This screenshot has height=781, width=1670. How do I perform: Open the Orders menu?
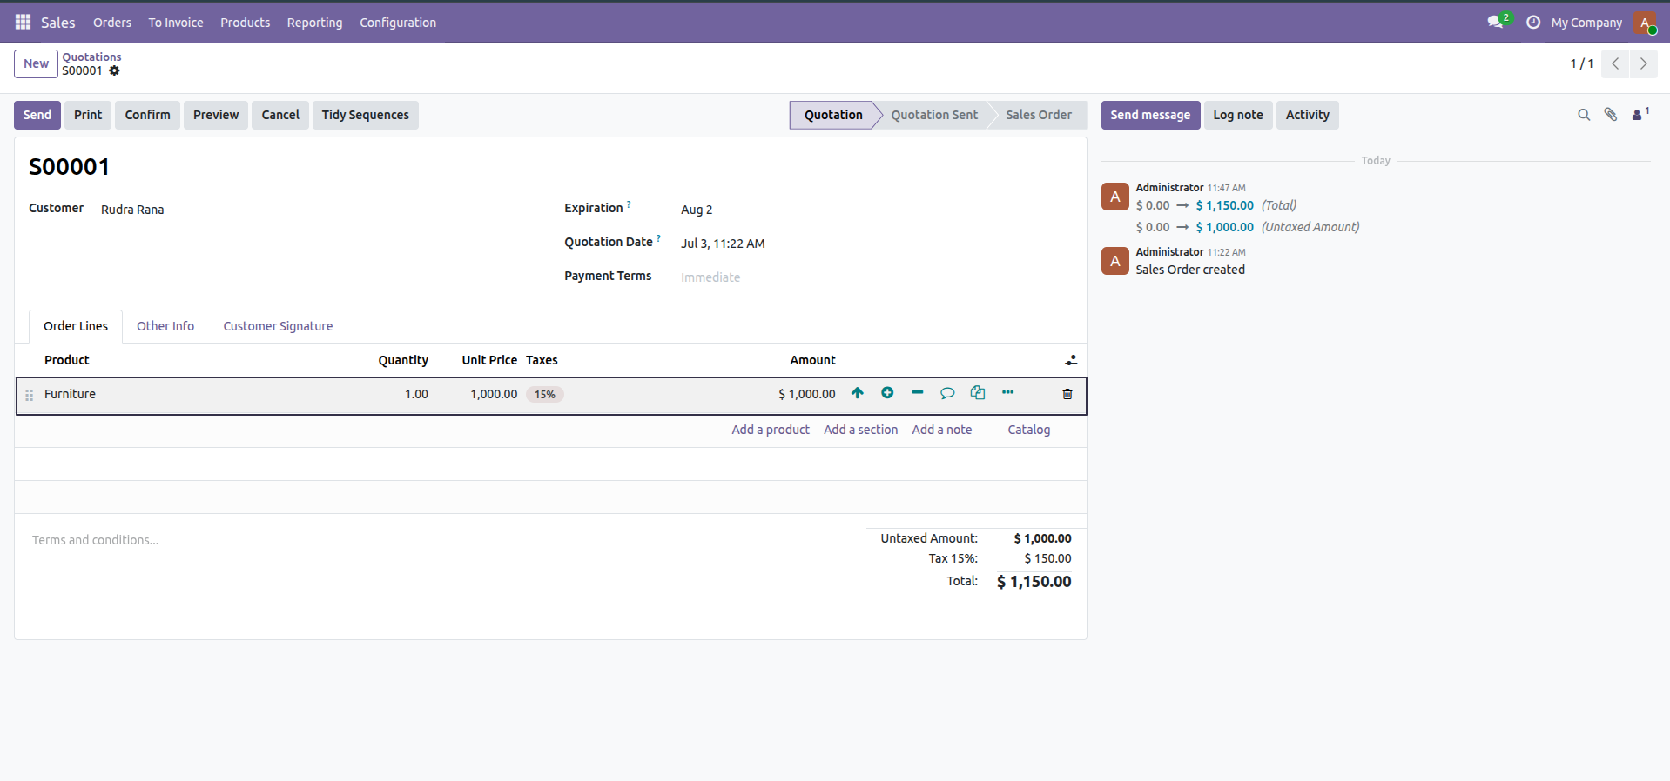click(112, 23)
